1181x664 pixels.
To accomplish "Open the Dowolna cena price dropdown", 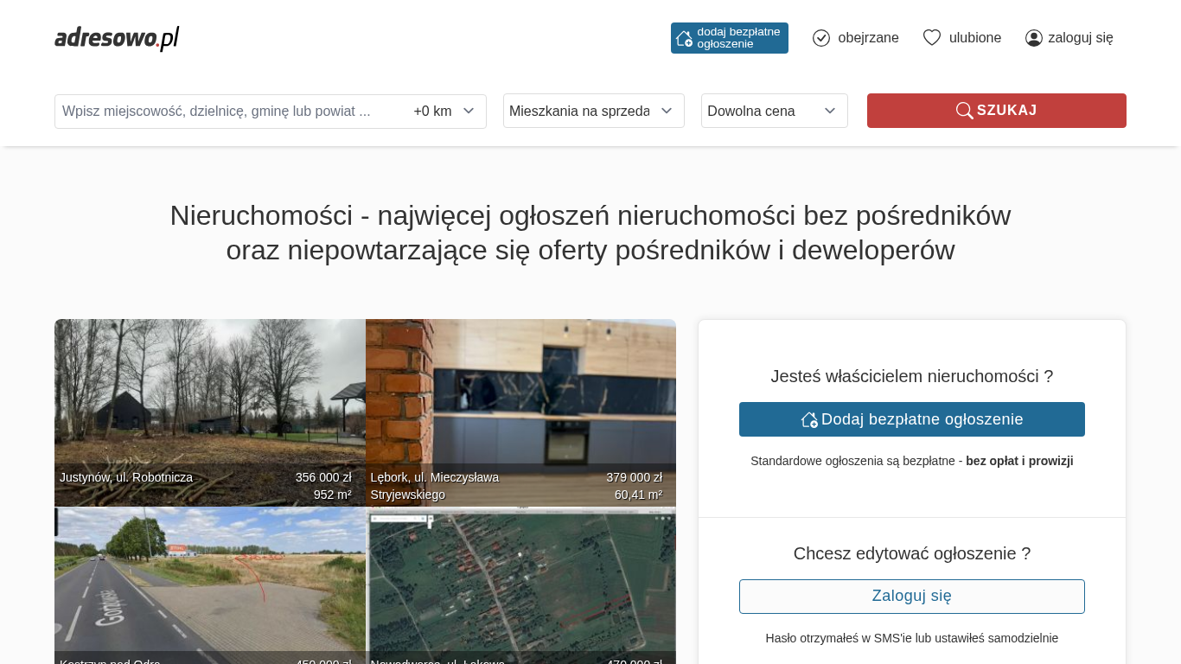I will (x=774, y=111).
